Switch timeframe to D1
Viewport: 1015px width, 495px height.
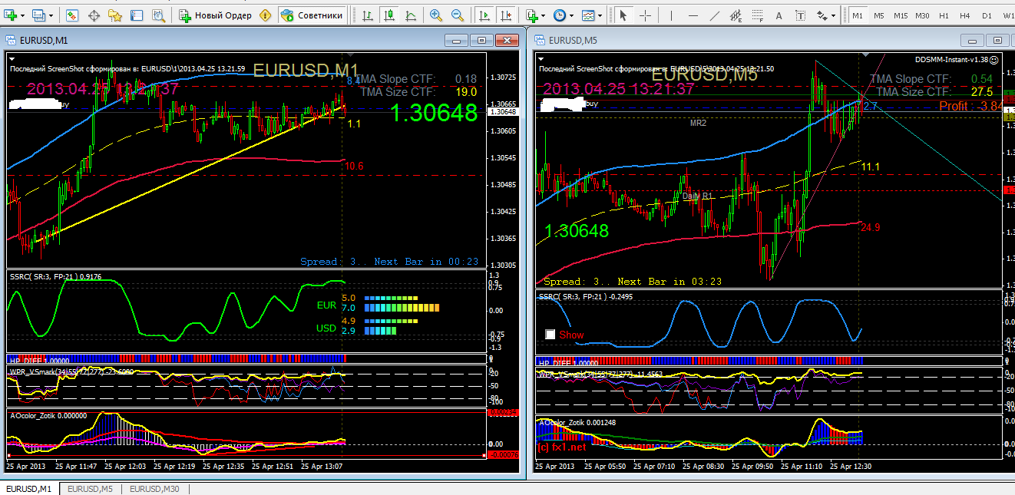click(987, 15)
